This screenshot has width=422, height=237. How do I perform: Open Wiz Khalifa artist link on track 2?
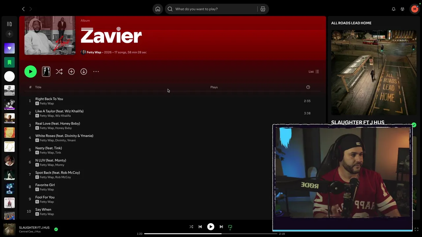pos(63,116)
